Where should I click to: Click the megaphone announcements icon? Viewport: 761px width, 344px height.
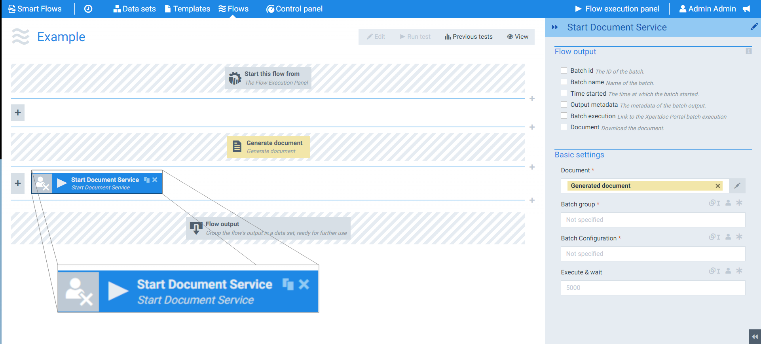746,9
